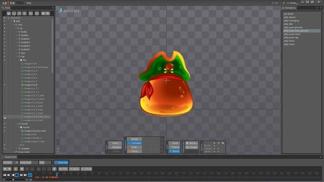Select the World axes option
Viewport: 324px width, 182px height.
[174, 151]
